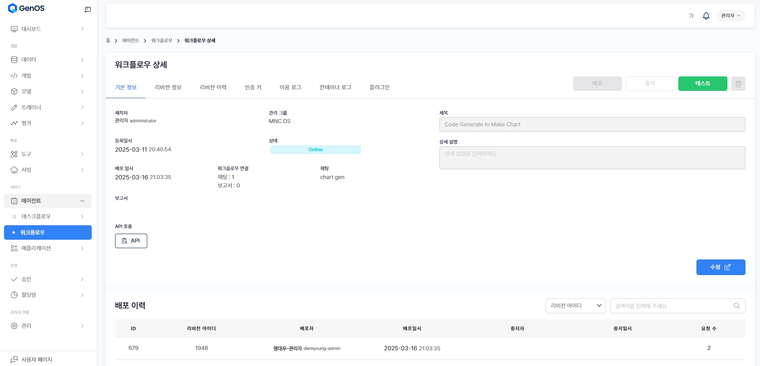The image size is (760, 366).
Task: Click the trash delete icon button
Action: (x=738, y=84)
